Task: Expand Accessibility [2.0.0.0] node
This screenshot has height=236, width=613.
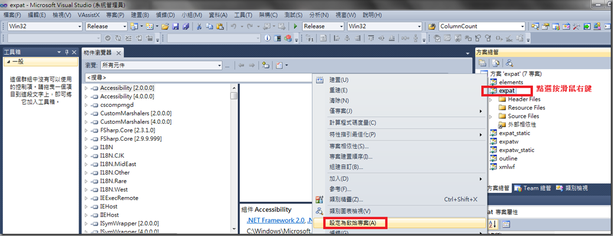Action: pyautogui.click(x=87, y=88)
